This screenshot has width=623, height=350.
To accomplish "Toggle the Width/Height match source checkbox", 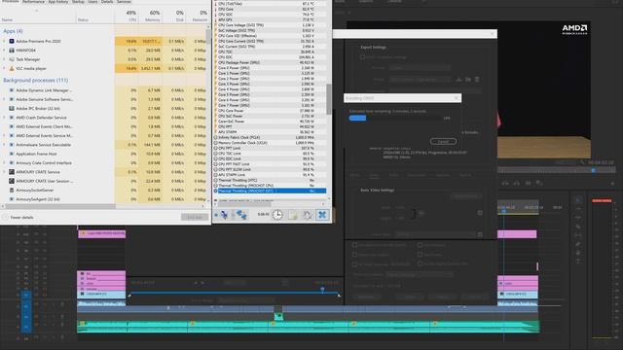I will click(480, 213).
